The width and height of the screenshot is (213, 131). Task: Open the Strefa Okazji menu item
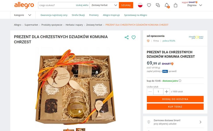point(78,15)
